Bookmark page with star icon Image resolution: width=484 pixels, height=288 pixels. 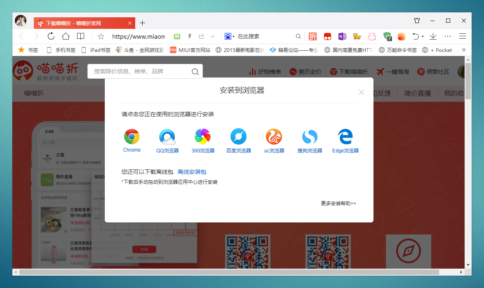(101, 36)
